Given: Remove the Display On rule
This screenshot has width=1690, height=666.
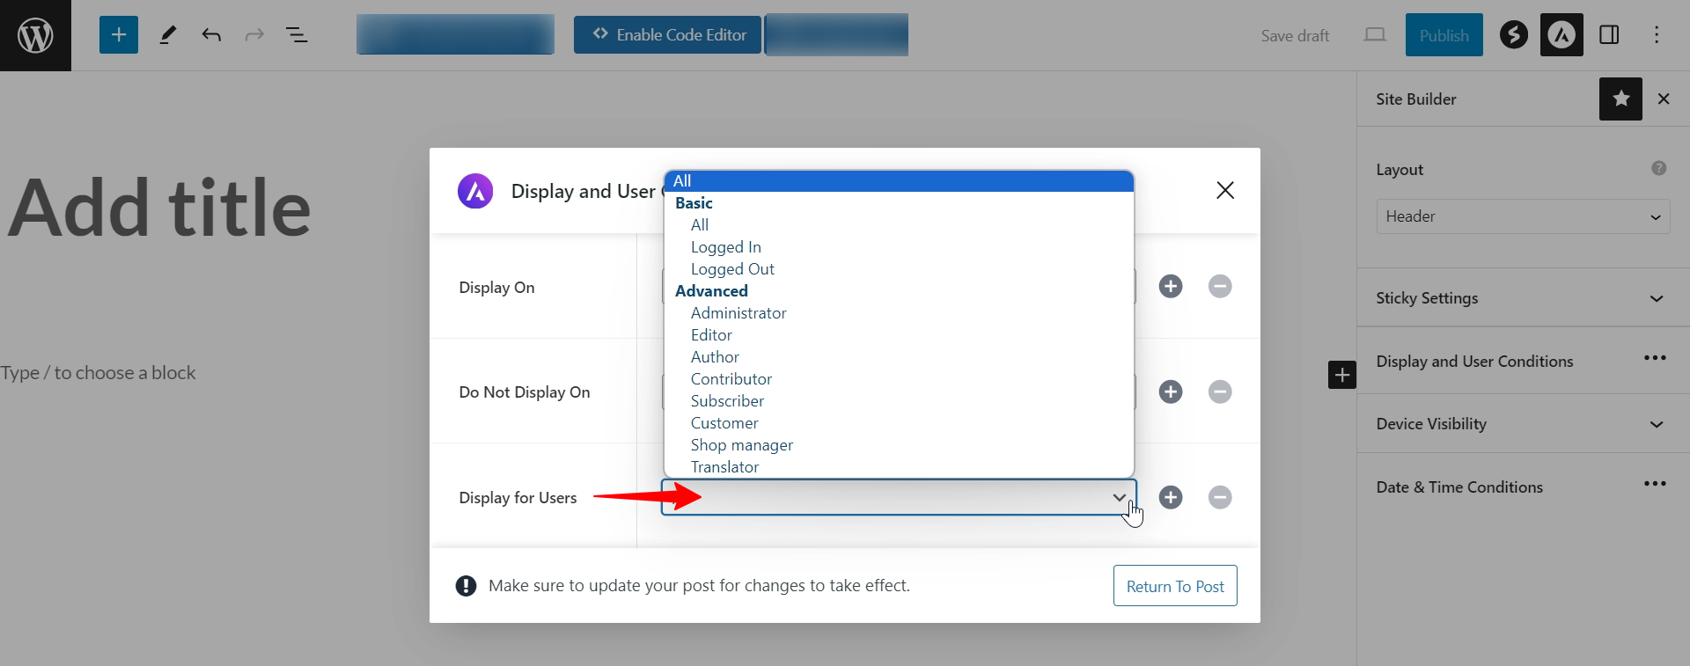Looking at the screenshot, I should click(1219, 286).
